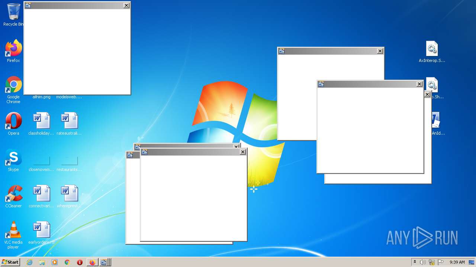
Task: Show hidden system tray icons
Action: coord(415,262)
